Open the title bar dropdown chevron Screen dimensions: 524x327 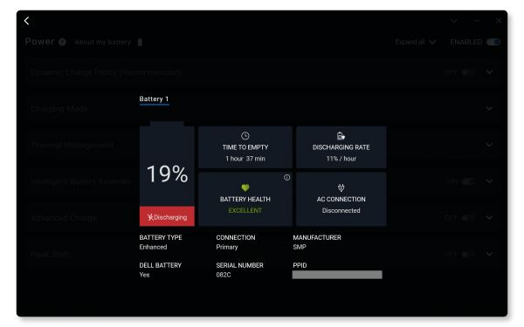[x=453, y=21]
